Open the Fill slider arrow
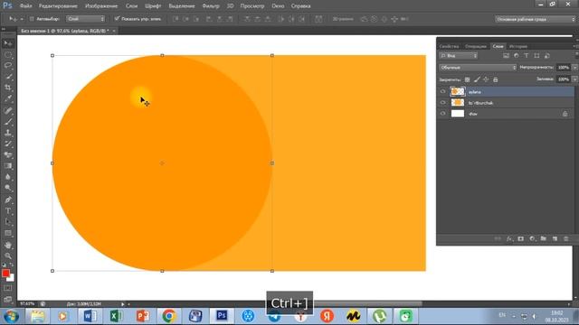 574,79
